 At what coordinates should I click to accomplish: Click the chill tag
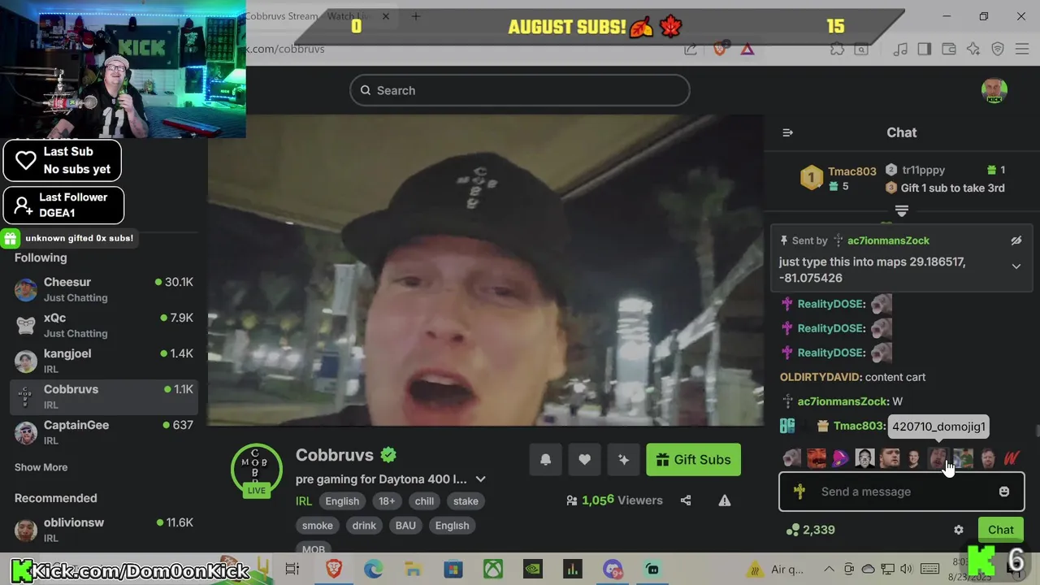[x=425, y=501]
